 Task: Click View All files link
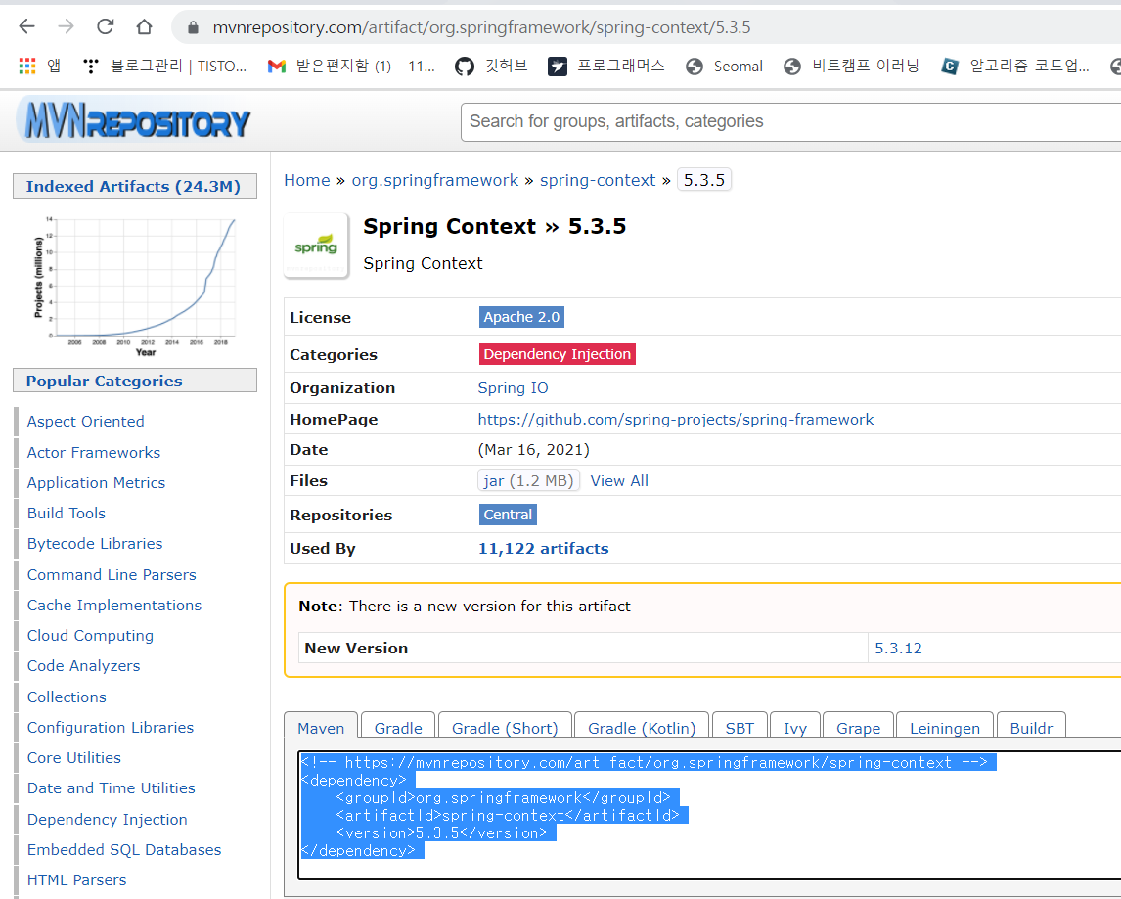(619, 480)
